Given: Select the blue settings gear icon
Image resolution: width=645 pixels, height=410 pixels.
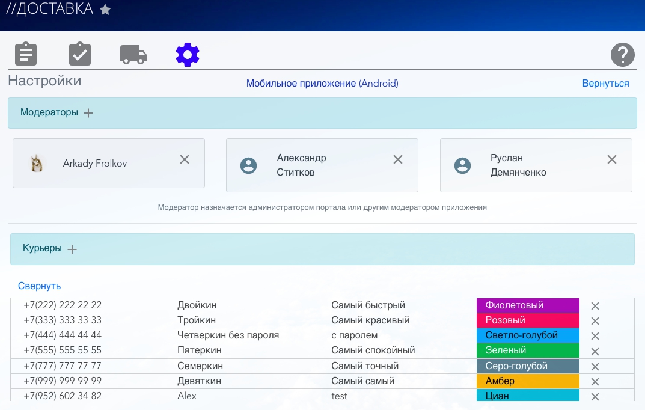Looking at the screenshot, I should (188, 55).
